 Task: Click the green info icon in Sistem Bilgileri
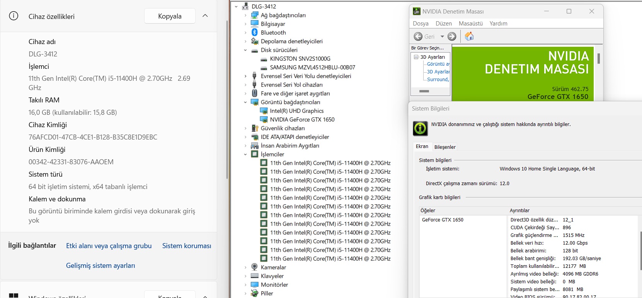pos(420,128)
